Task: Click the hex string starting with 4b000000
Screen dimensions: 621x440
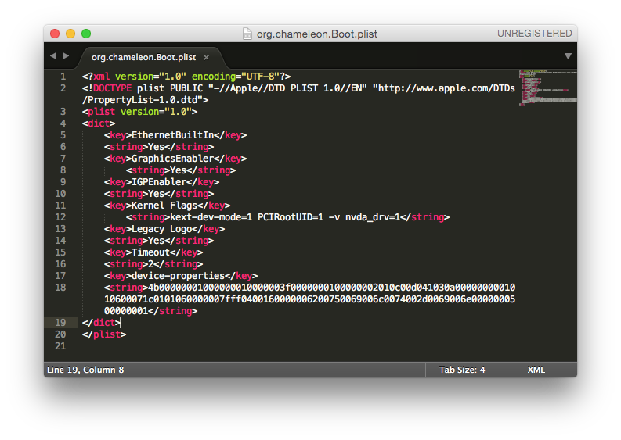Action: (x=309, y=299)
